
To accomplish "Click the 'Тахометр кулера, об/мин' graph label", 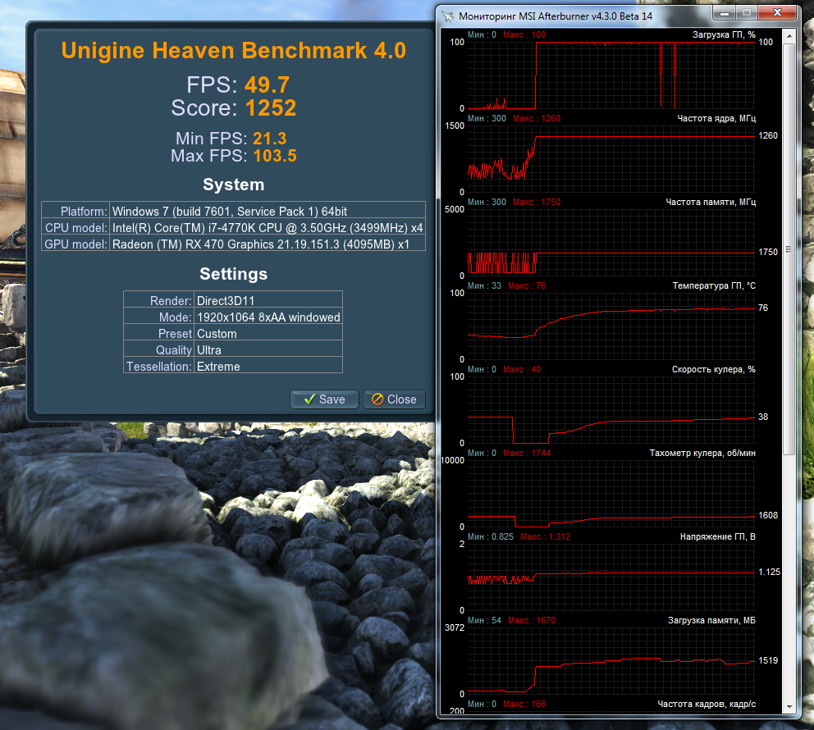I will pyautogui.click(x=702, y=453).
